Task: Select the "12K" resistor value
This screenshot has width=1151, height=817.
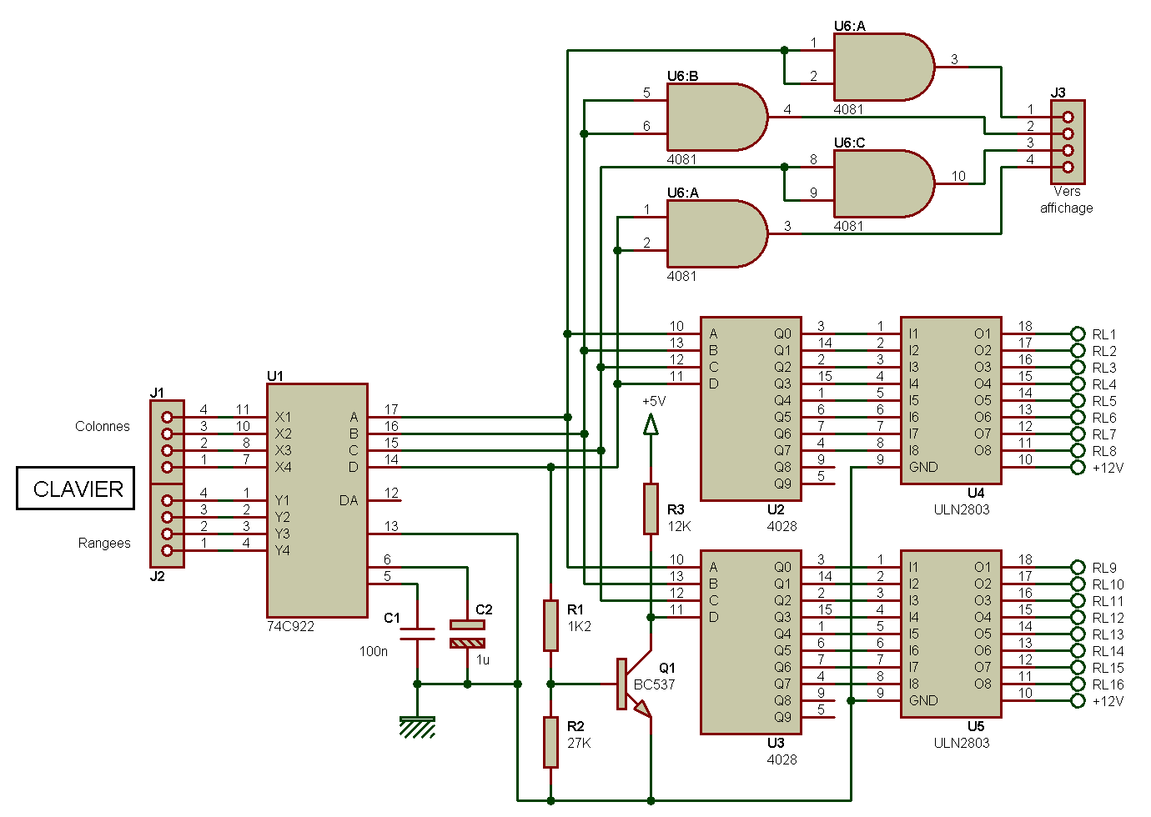Action: pos(680,526)
